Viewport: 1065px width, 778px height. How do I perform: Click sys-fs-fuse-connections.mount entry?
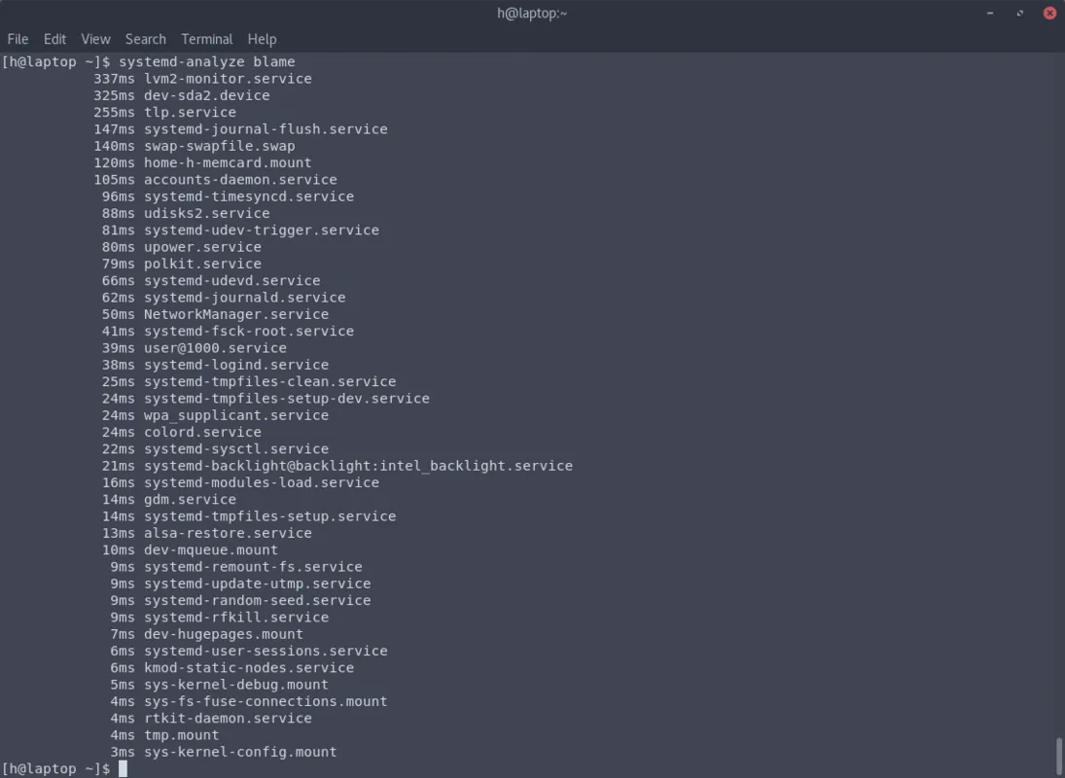(x=249, y=701)
